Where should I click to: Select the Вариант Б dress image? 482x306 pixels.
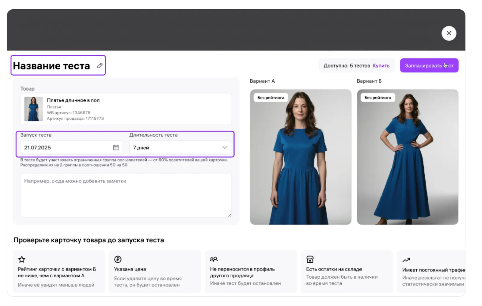pos(407,163)
